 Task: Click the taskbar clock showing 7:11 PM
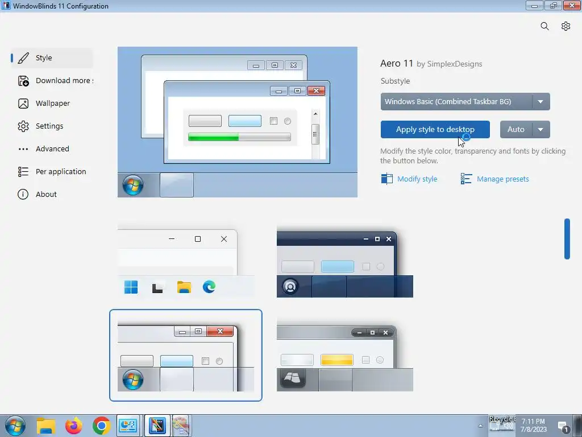pos(533,426)
